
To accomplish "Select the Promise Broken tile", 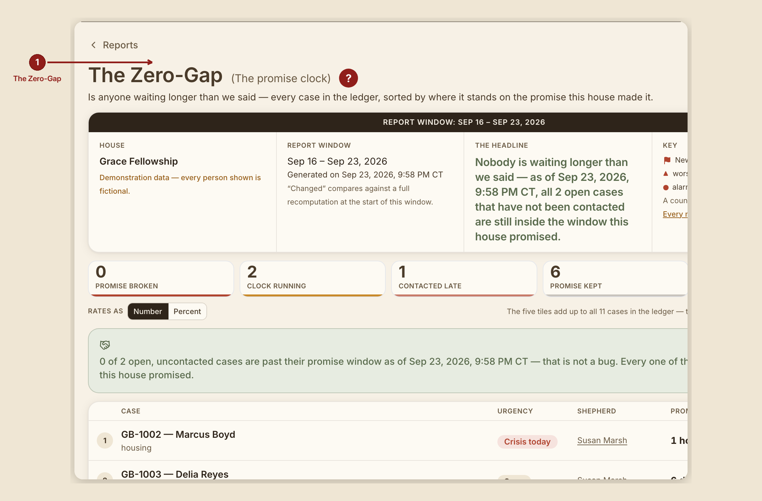I will click(161, 279).
